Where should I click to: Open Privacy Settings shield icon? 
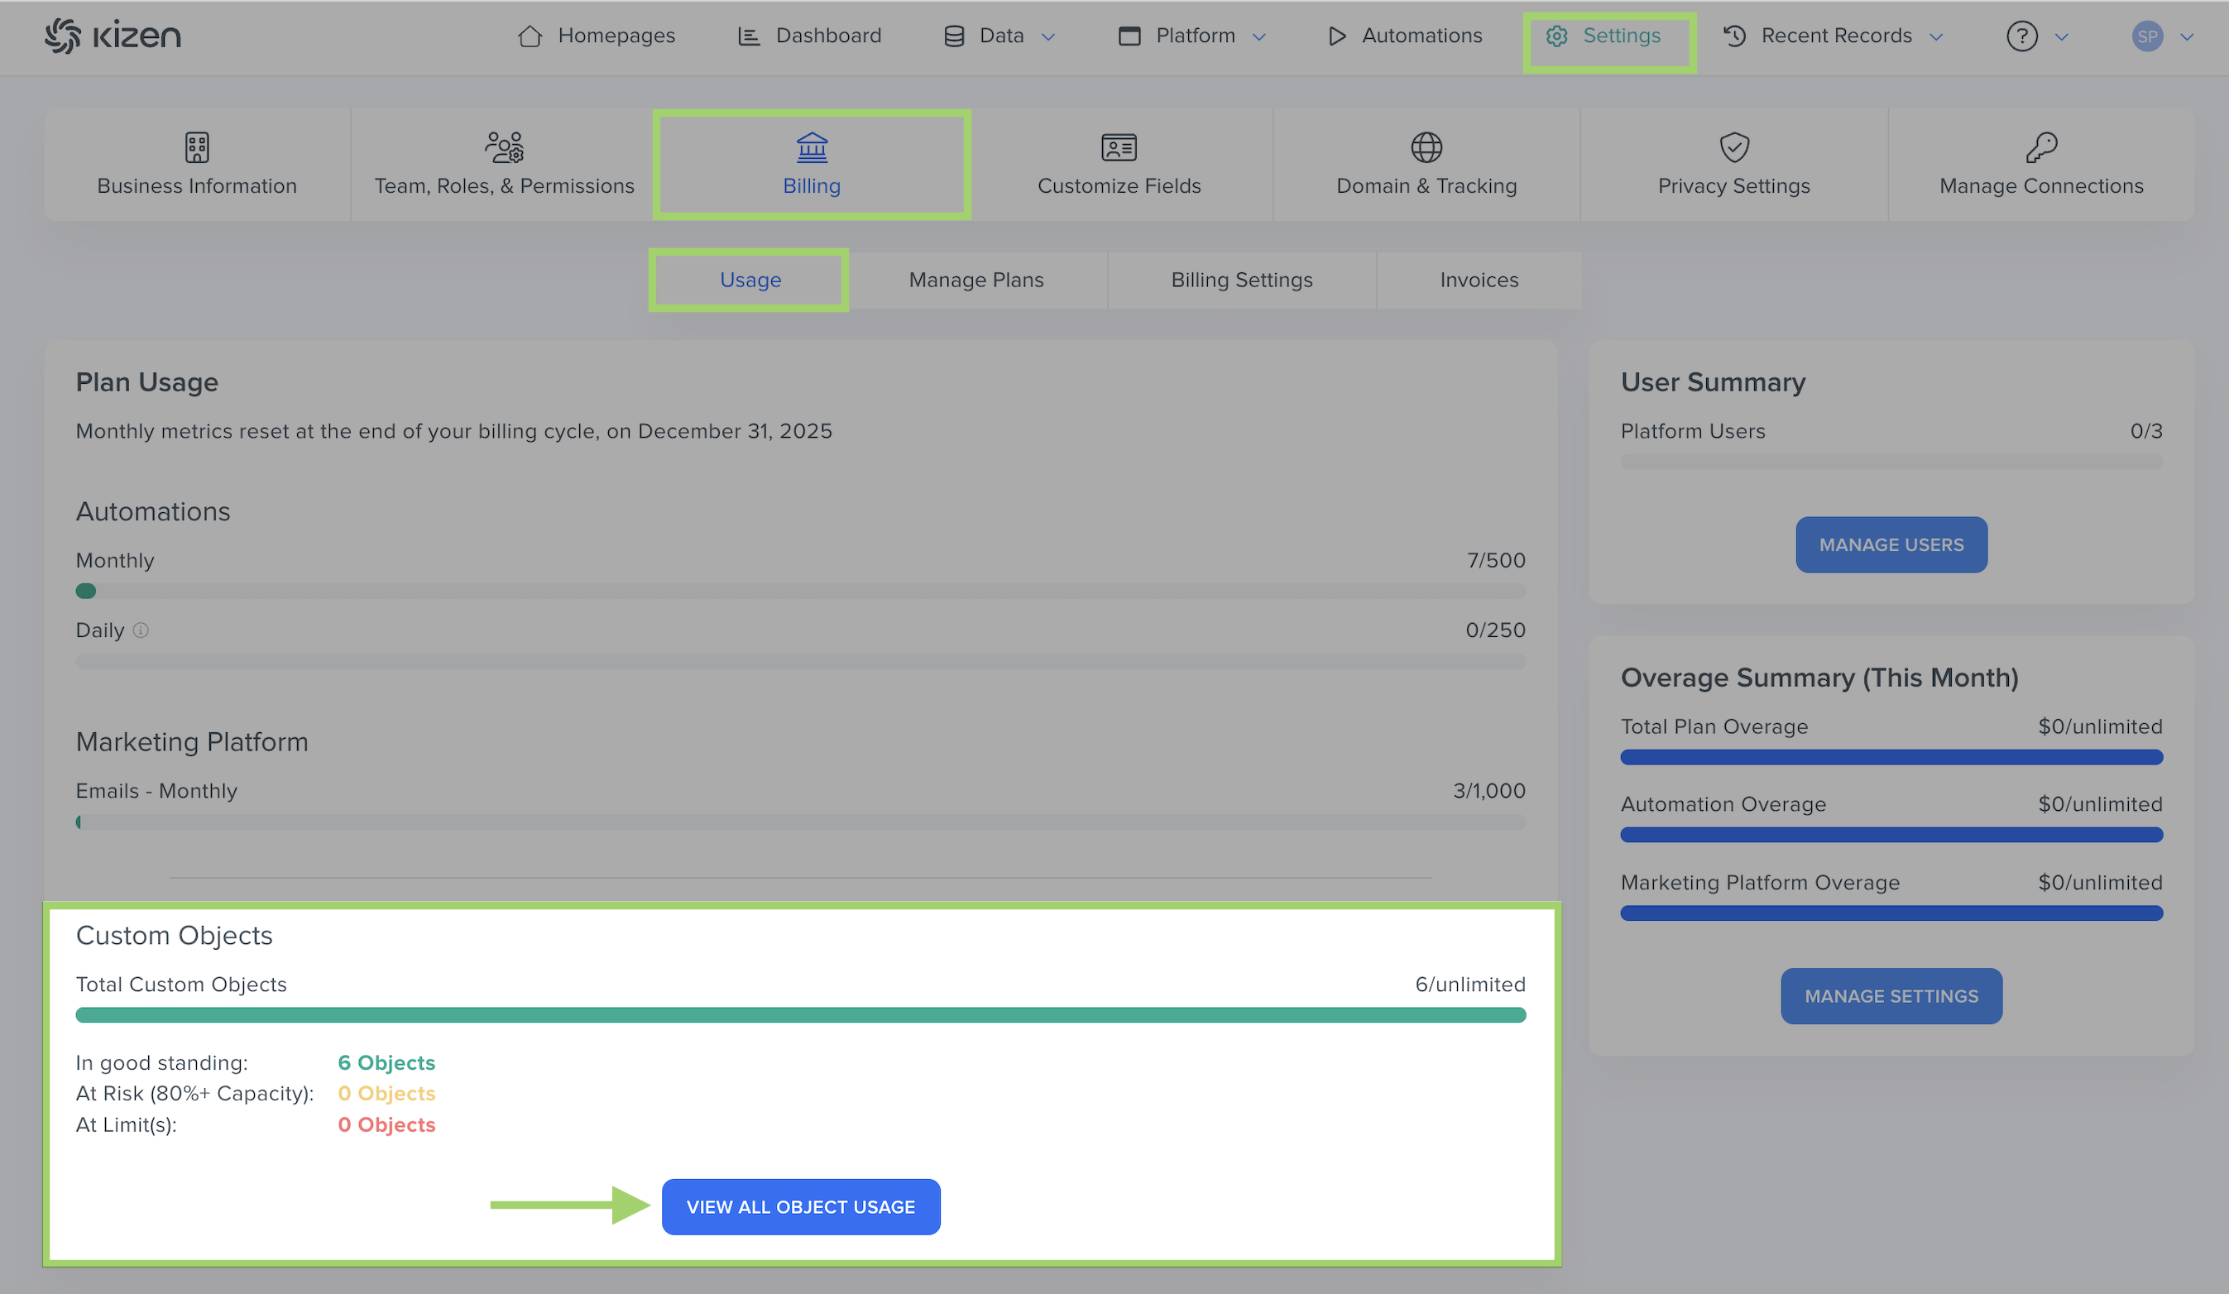point(1733,148)
